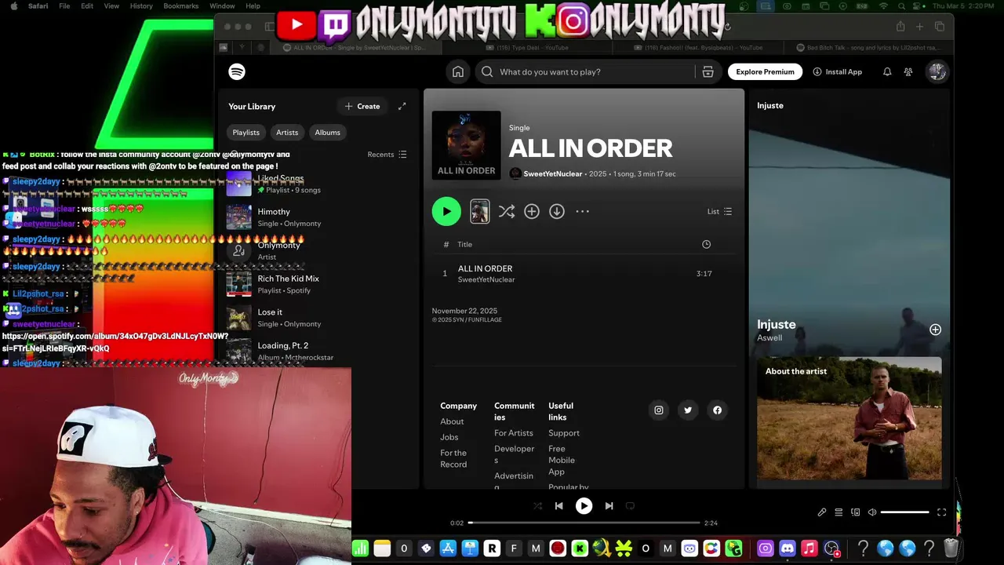Open Himothy single in library

click(x=317, y=217)
